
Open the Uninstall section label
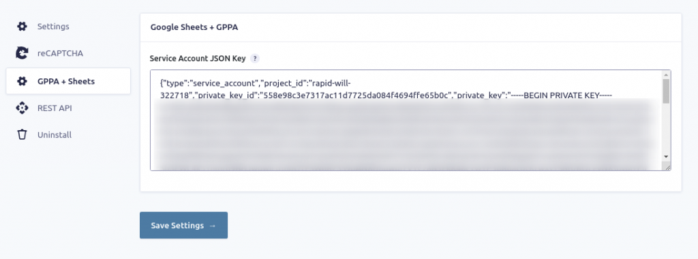point(55,135)
